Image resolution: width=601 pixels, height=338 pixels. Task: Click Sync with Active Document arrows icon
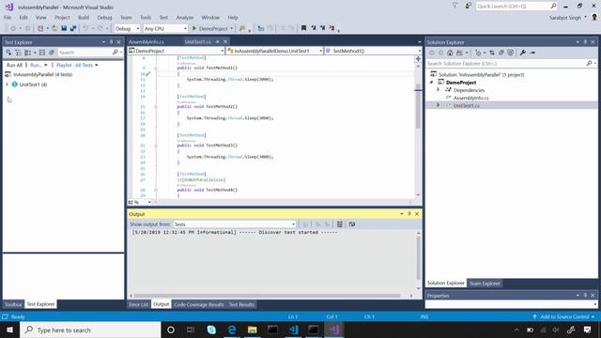[492, 53]
